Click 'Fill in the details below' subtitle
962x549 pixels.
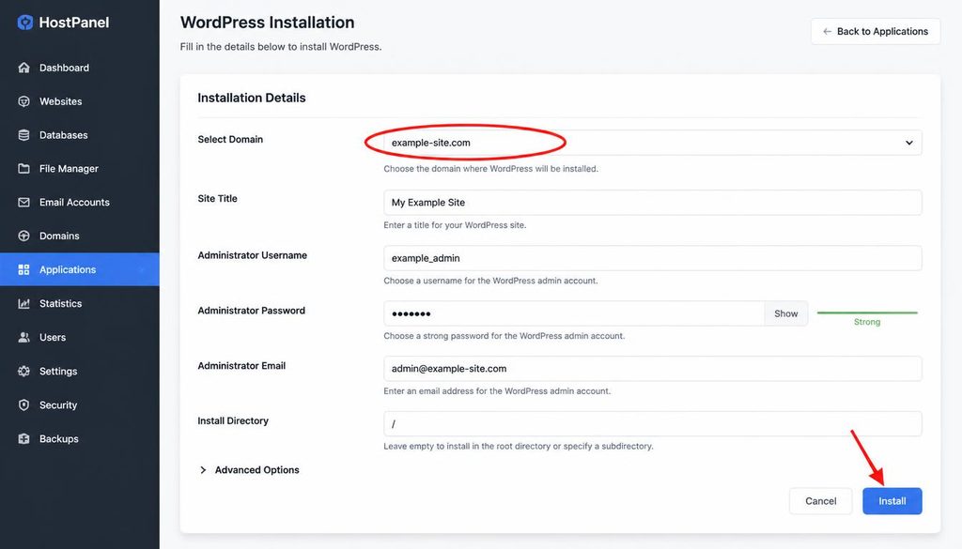pyautogui.click(x=280, y=47)
